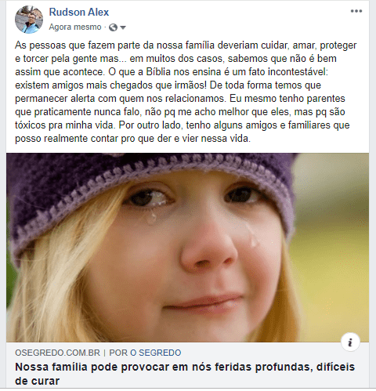Viewport: 376px width, 391px height.
Task: Open the three-dots post options menu
Action: pyautogui.click(x=356, y=11)
